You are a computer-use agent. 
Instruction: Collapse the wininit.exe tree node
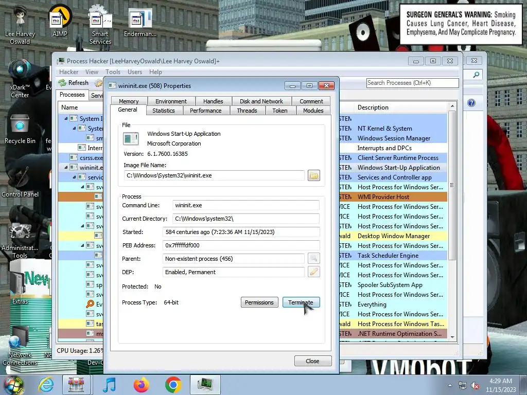(66, 167)
